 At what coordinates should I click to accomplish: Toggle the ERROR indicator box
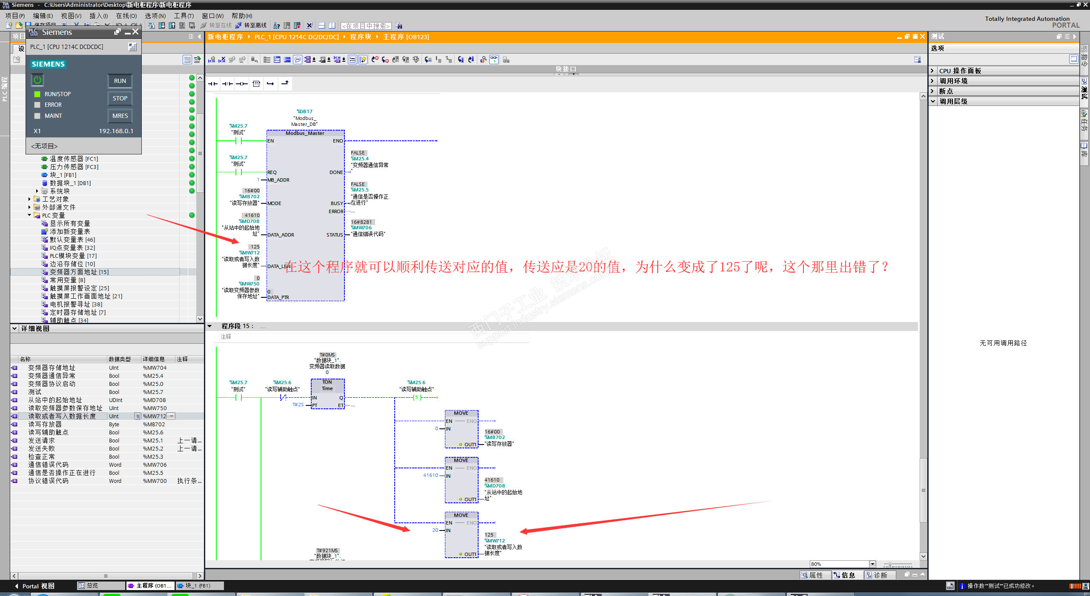pos(37,105)
